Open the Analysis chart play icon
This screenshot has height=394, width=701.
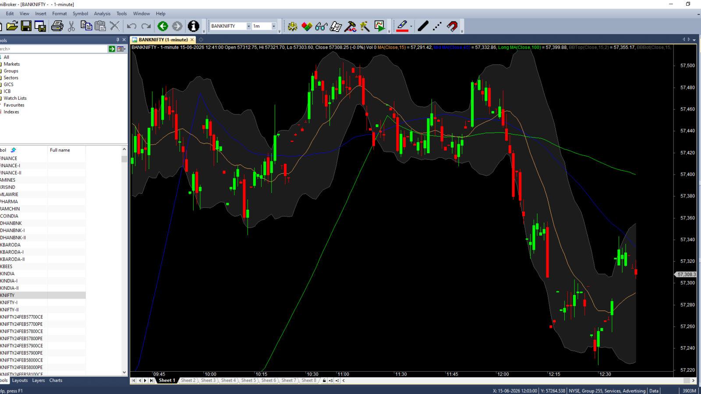(x=379, y=26)
